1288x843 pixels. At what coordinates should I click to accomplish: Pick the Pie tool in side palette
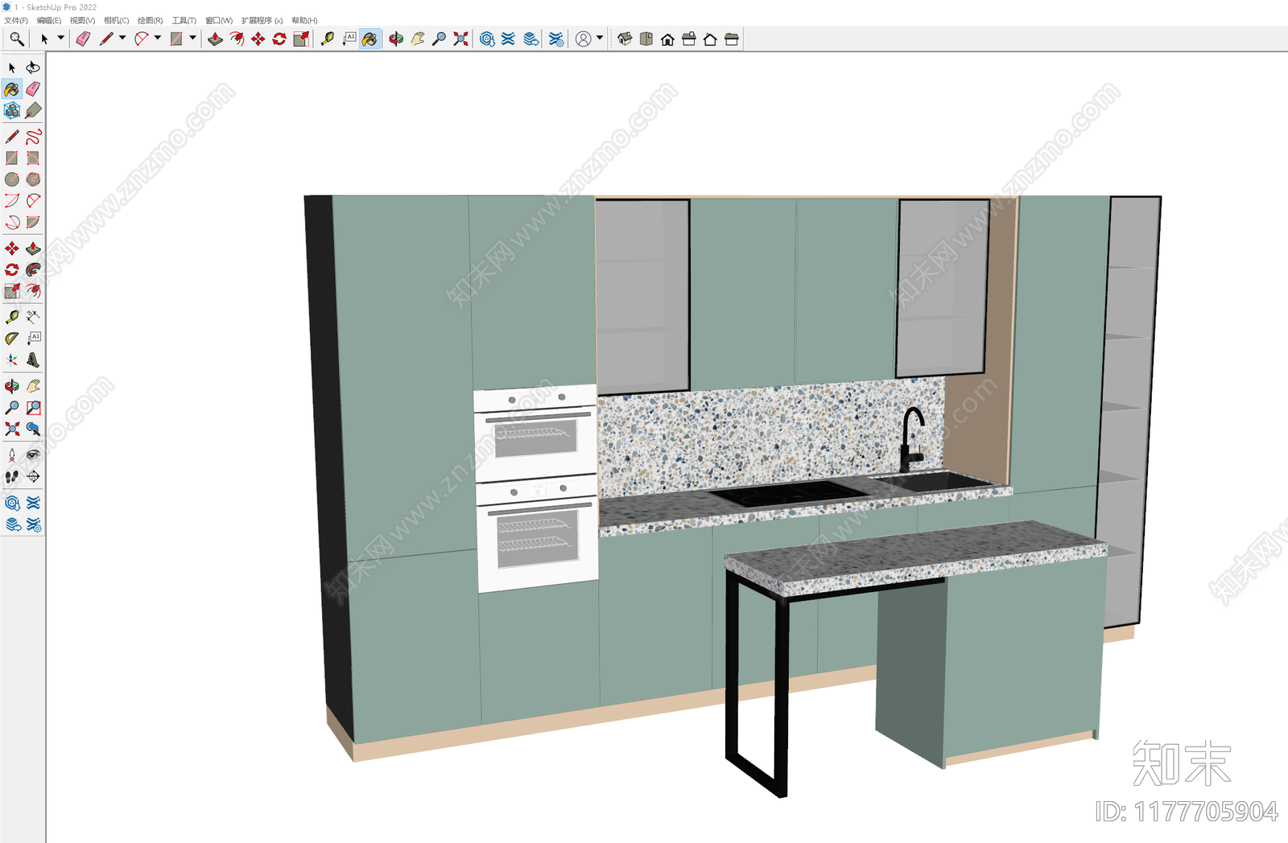[x=33, y=222]
